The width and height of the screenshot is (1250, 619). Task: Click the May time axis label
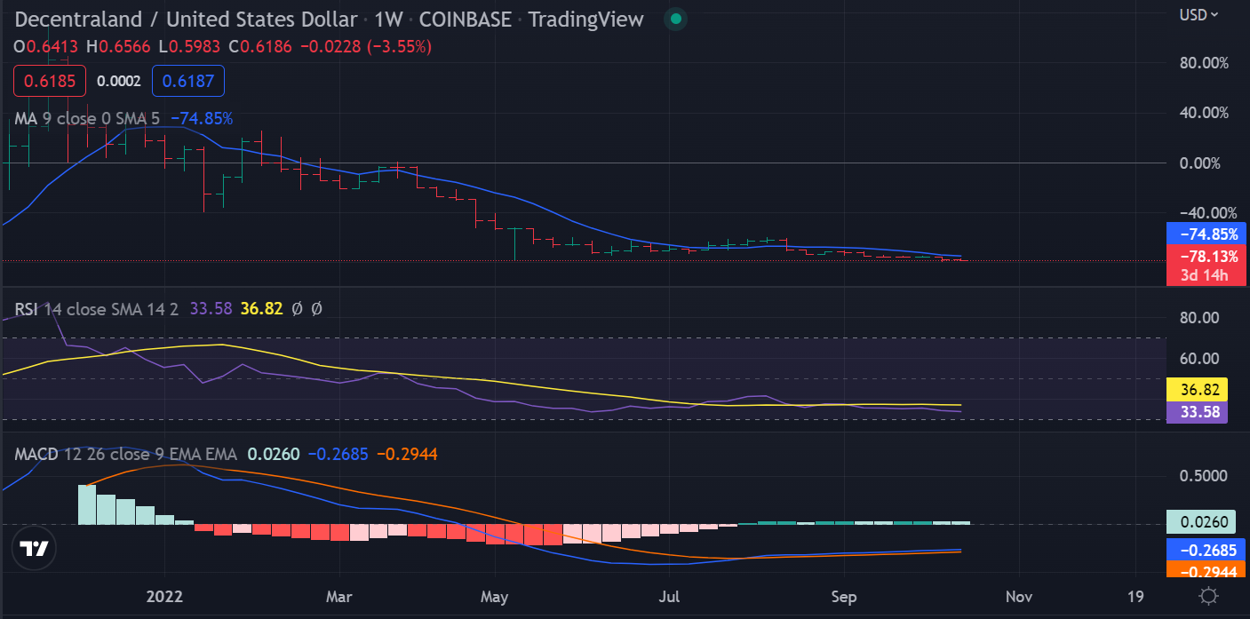pyautogui.click(x=495, y=597)
